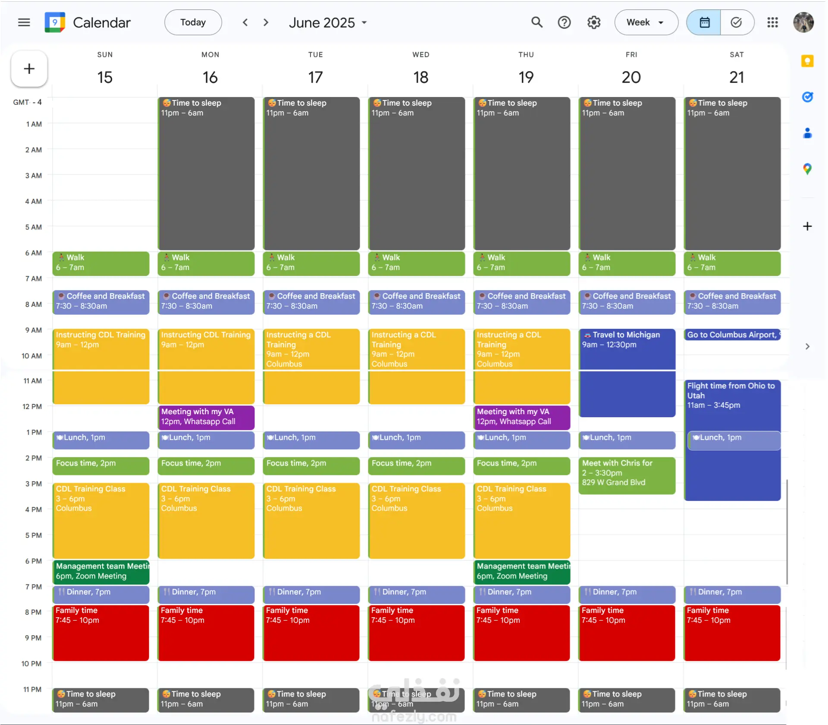828x725 pixels.
Task: Click the Today button
Action: [x=193, y=22]
